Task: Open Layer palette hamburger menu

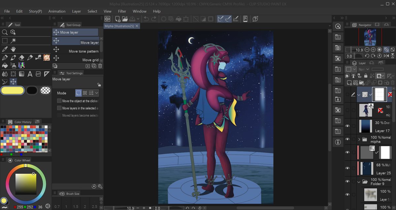Action: (347, 63)
